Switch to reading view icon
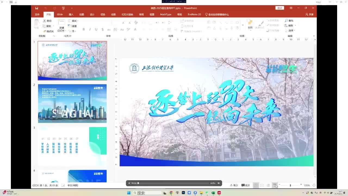The width and height of the screenshot is (348, 196). click(x=268, y=185)
